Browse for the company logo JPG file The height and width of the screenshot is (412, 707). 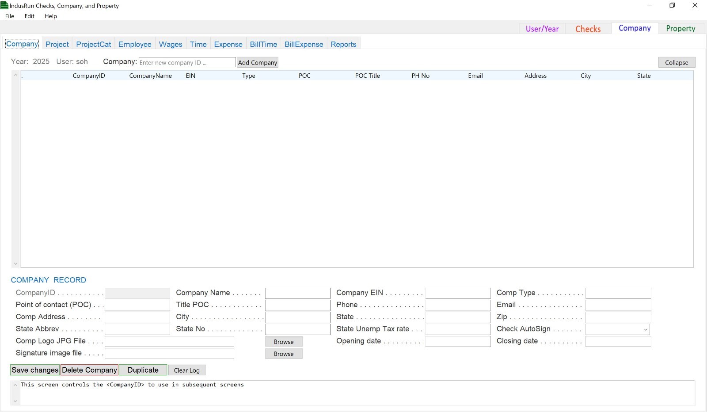[284, 341]
